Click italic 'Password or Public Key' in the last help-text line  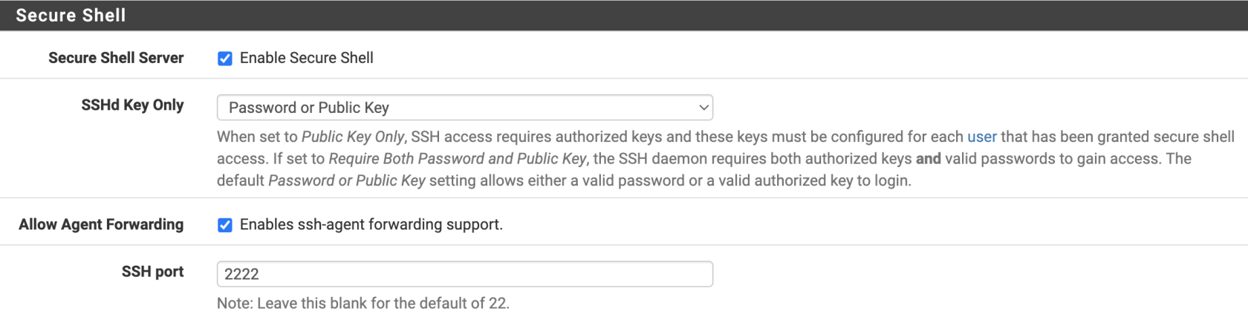click(x=346, y=180)
